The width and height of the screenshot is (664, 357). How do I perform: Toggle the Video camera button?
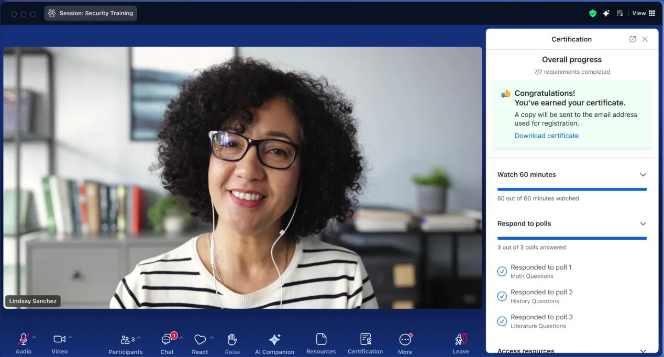(59, 343)
